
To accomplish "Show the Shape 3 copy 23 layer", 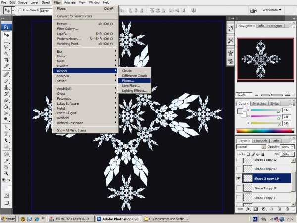I will point(239,169).
